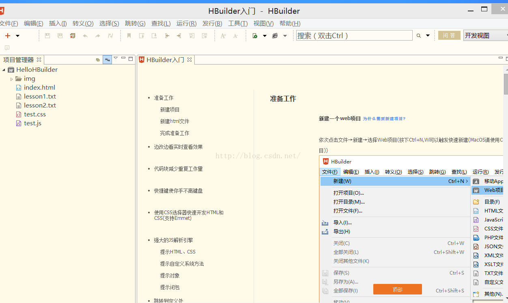Viewport: 508px width, 303px height.
Task: Click the magnifier search icon
Action: coord(419,36)
